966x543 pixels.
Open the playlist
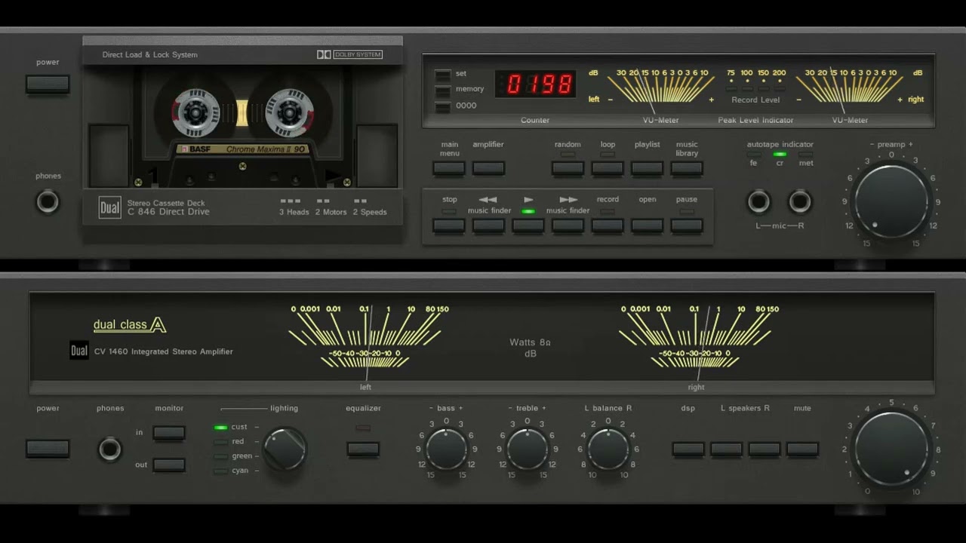coord(647,168)
